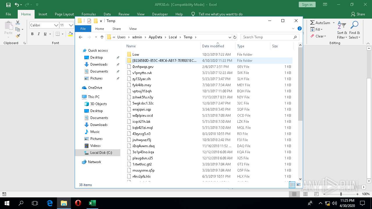Click the Fill Color bucket icon
372x209 pixels.
[x=70, y=34]
